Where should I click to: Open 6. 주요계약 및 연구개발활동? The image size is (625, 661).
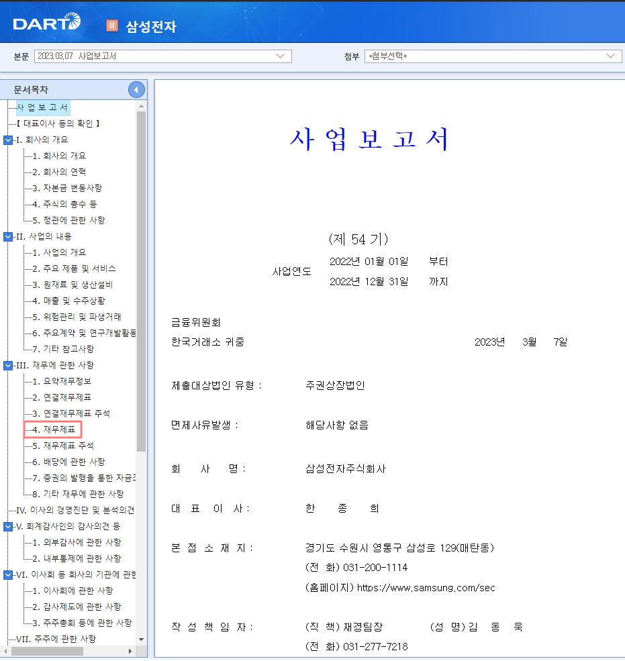coord(85,333)
